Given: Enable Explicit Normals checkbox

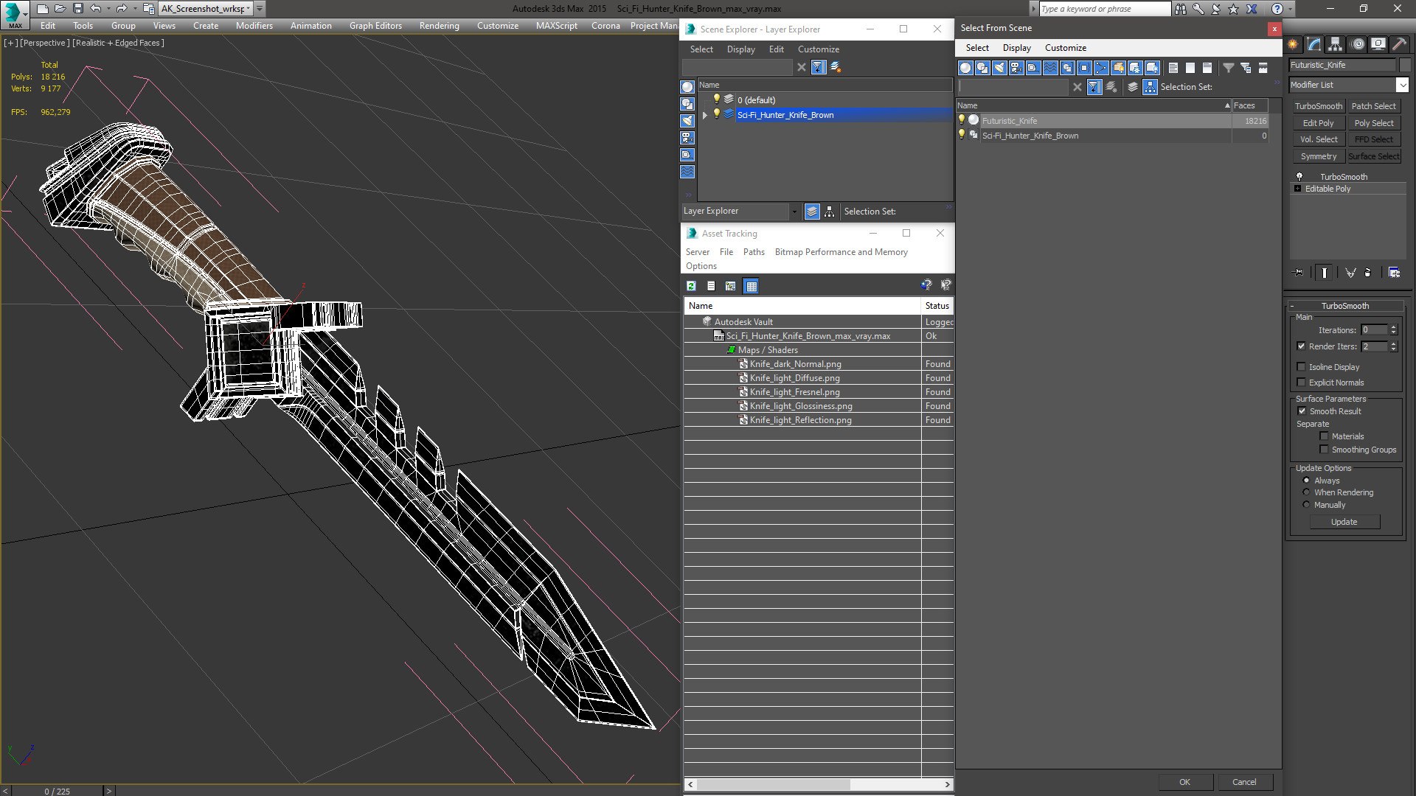Looking at the screenshot, I should (1301, 383).
